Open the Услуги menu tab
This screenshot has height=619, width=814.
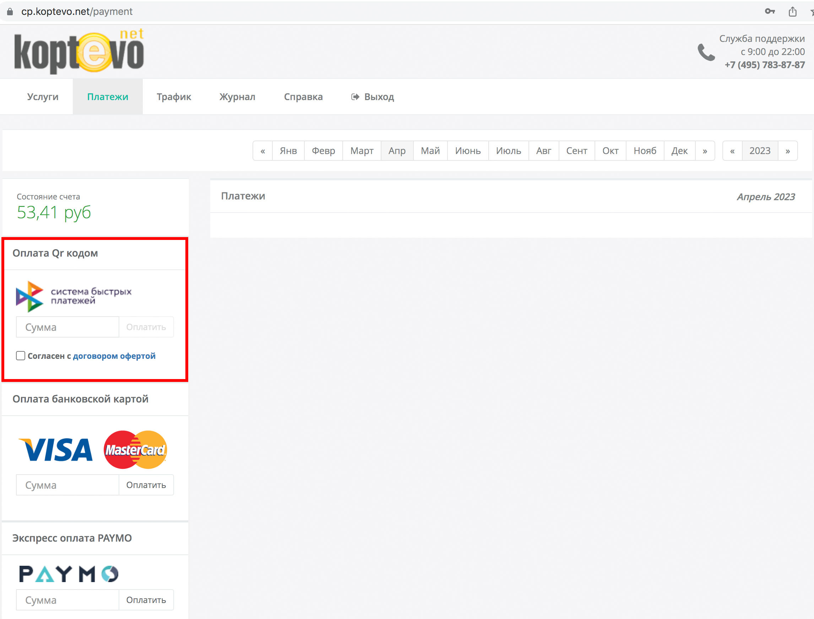pos(43,97)
